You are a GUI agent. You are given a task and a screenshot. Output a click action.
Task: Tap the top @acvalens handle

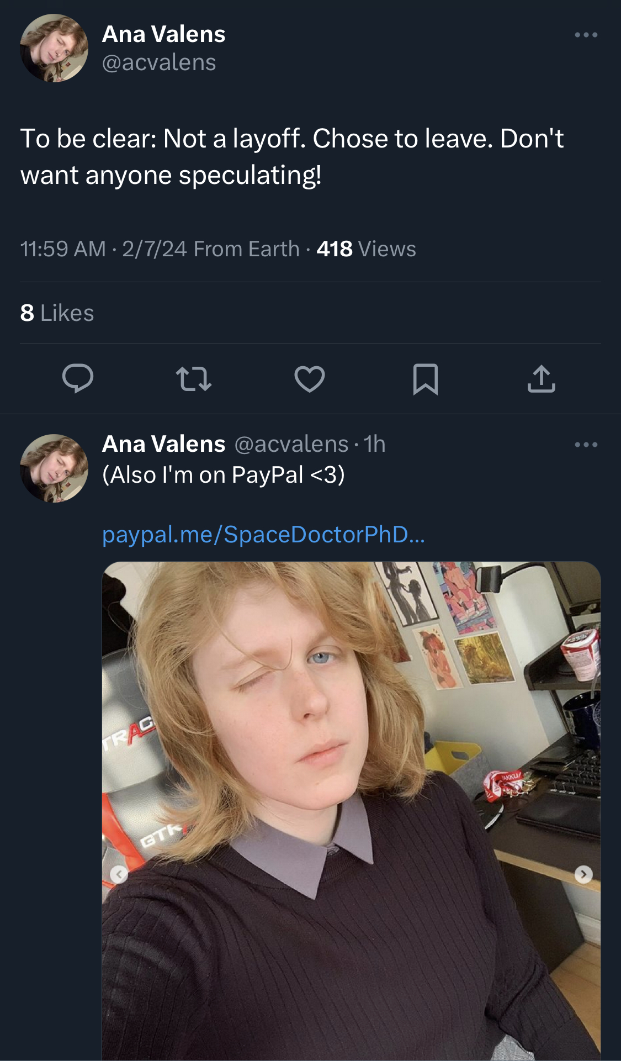(159, 62)
